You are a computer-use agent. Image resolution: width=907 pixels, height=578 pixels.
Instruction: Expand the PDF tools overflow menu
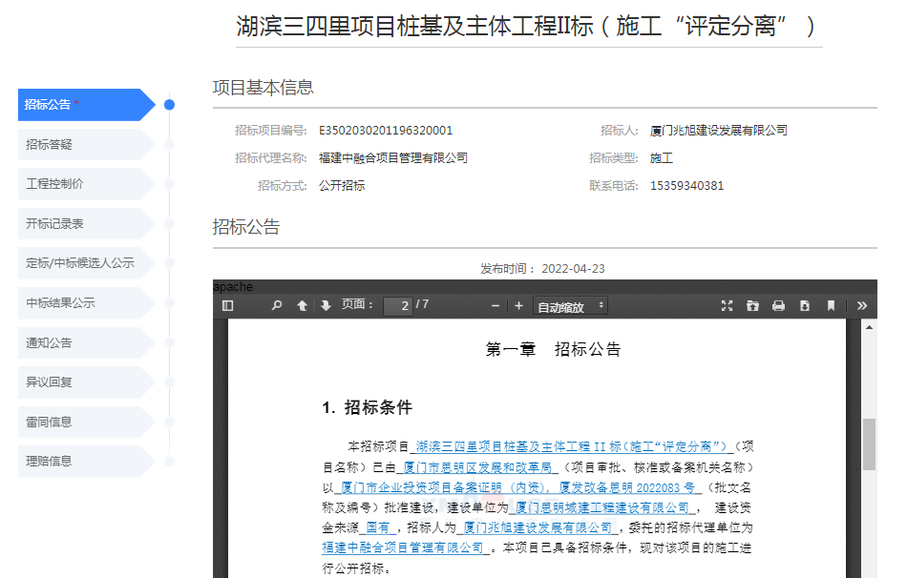(x=861, y=305)
